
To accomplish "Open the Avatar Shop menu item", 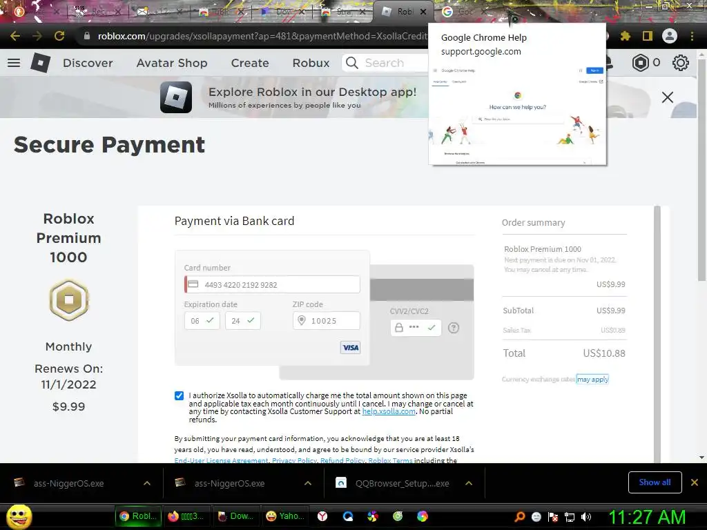I will 172,63.
